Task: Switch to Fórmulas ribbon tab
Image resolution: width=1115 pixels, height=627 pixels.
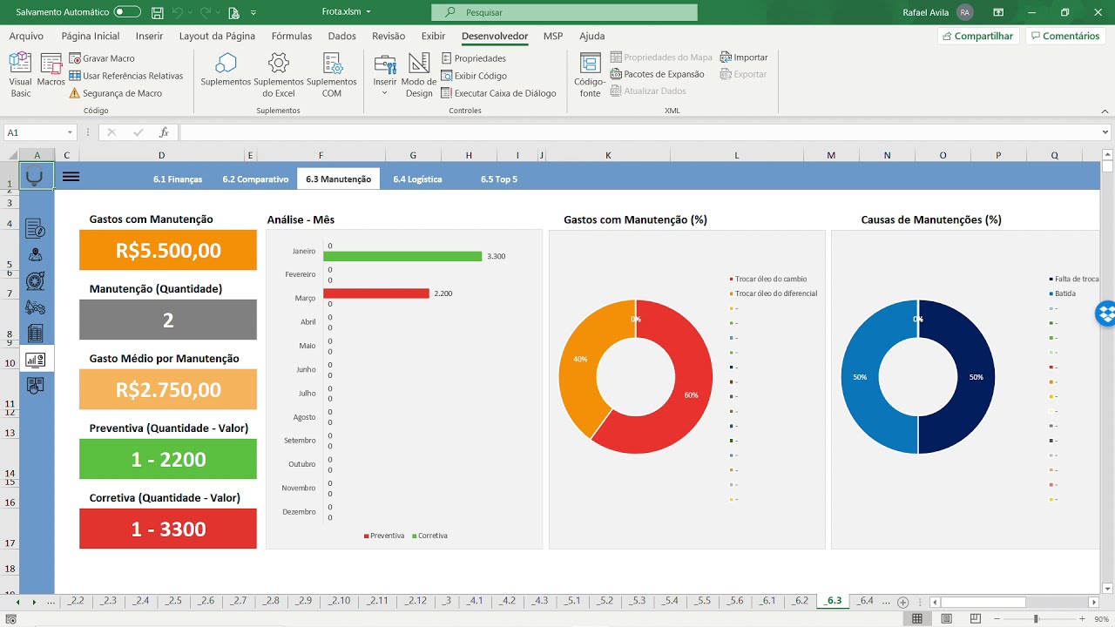Action: 292,36
